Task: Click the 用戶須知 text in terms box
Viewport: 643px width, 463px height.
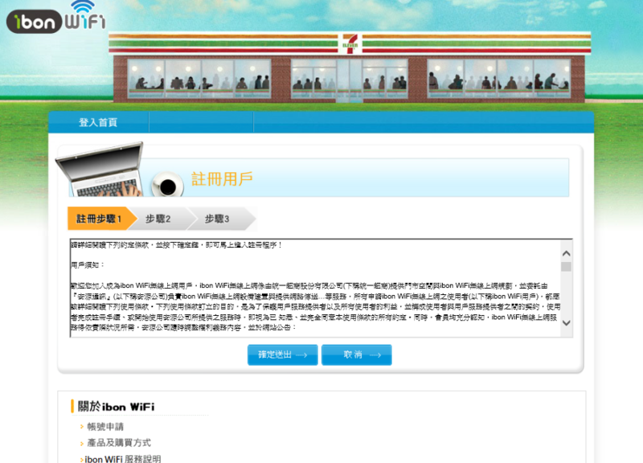Action: coord(88,265)
